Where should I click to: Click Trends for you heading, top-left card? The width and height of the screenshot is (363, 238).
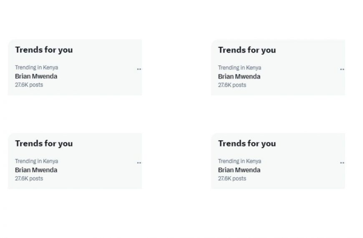[x=44, y=50]
